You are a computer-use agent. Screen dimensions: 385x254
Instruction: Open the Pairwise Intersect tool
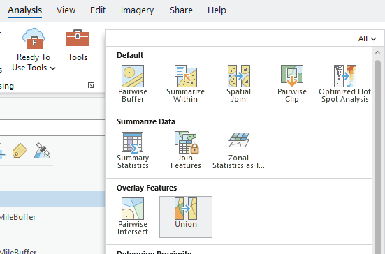point(133,217)
